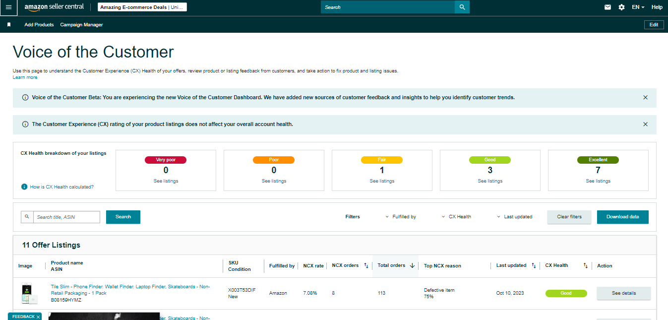This screenshot has width=668, height=320.
Task: Click info icon next to How is CX Health calculated
Action: click(24, 187)
